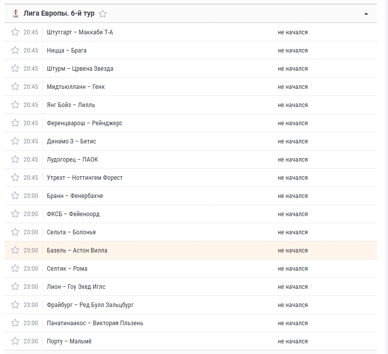
Task: Click 'не начался' status for Динамо З – Бетис
Action: click(292, 141)
